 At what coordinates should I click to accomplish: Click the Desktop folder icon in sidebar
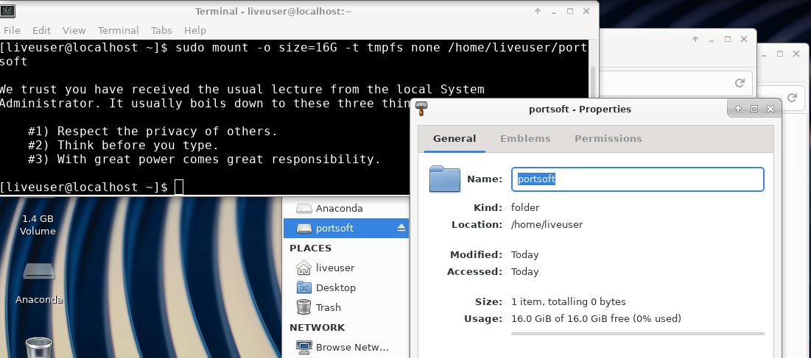point(303,287)
